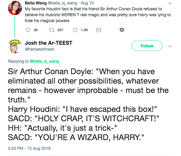
Task: Click the reply speech bubble icon
Action: coord(29,30)
